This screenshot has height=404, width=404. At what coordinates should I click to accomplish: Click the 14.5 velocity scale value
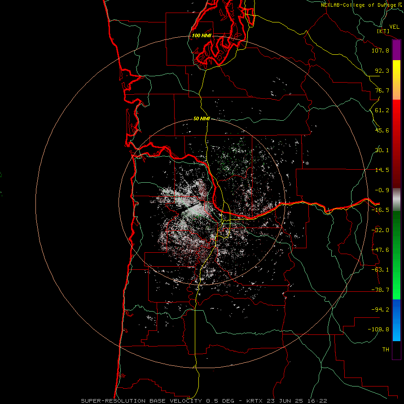[382, 170]
